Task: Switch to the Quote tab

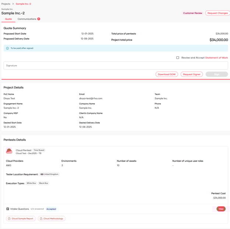Action: pos(8,19)
